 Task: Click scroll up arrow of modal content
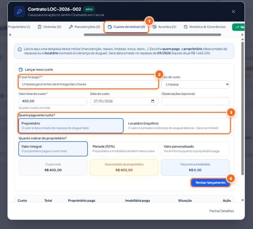[242, 39]
